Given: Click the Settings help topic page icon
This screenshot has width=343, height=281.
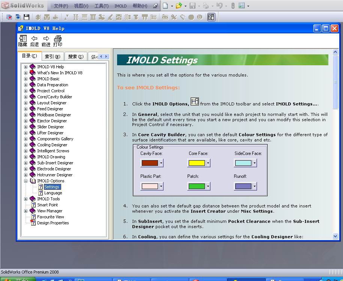Looking at the screenshot, I should pos(41,187).
